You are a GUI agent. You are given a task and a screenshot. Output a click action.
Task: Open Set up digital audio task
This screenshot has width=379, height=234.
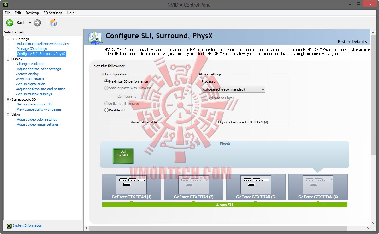31,84
